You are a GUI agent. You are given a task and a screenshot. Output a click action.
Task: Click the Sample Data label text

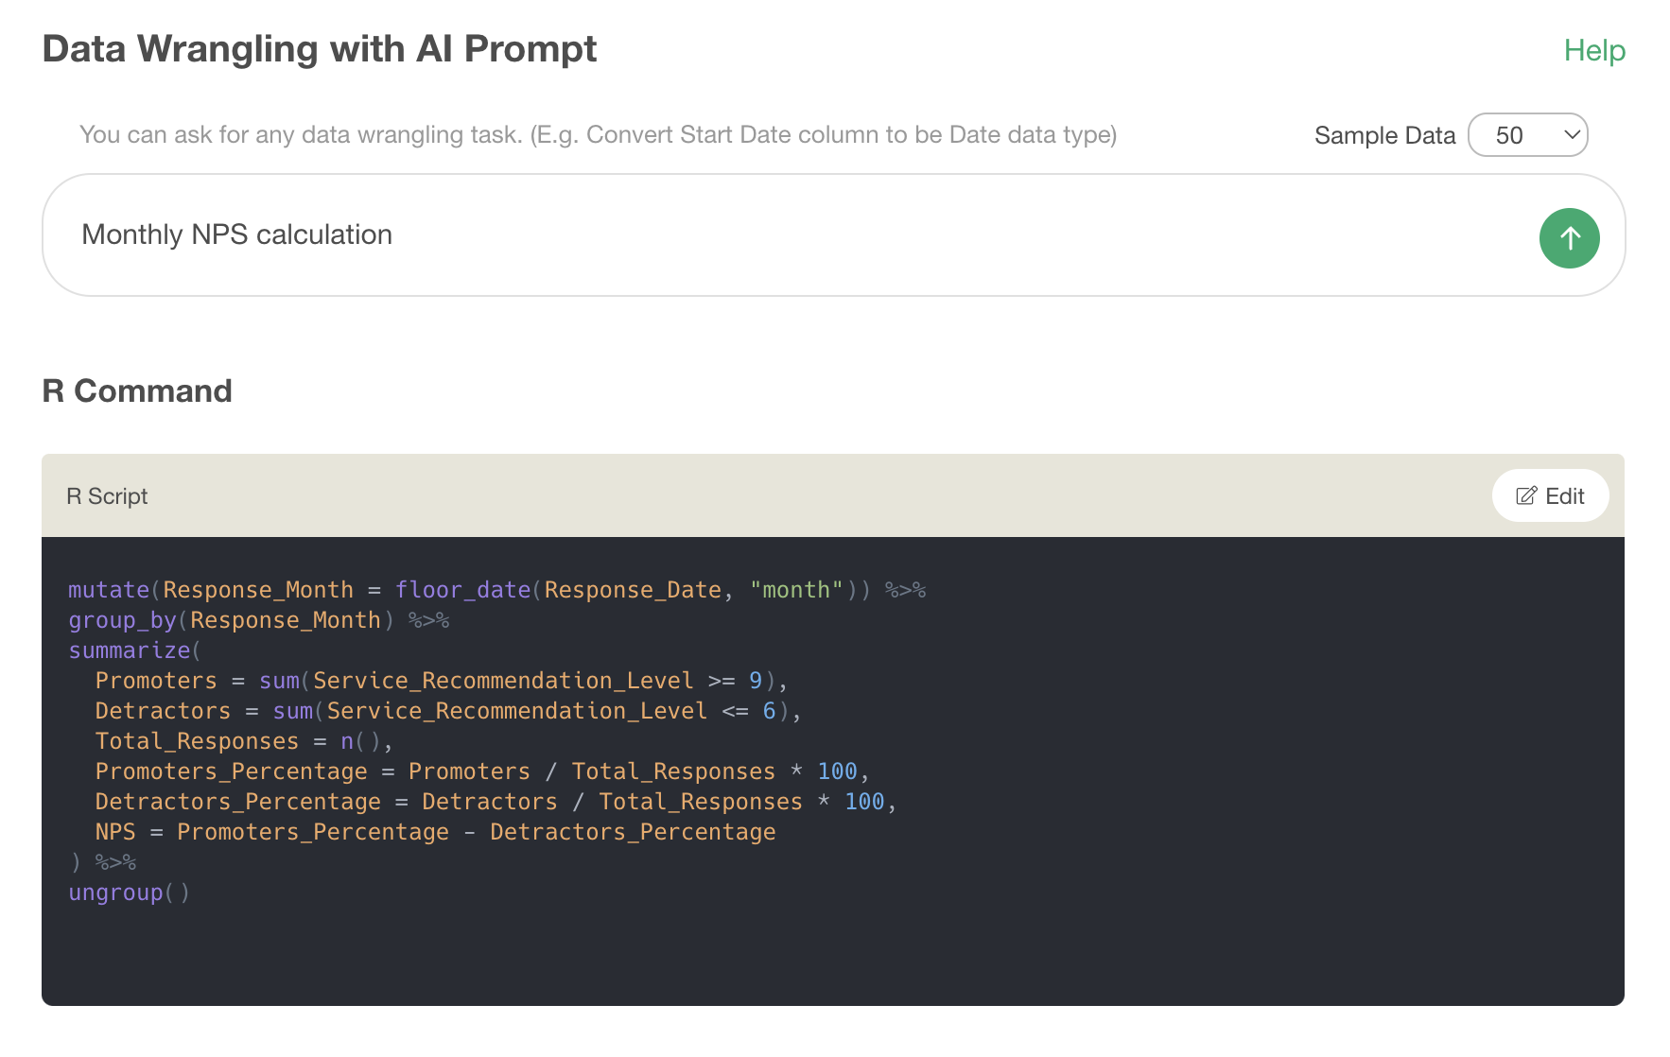[1383, 135]
